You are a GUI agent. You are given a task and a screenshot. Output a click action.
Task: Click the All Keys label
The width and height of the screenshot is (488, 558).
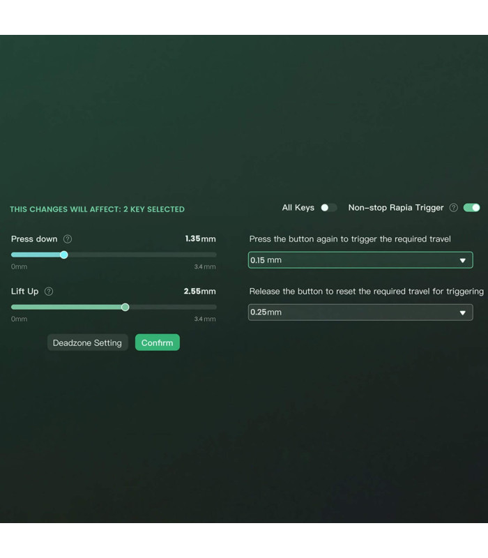click(298, 208)
